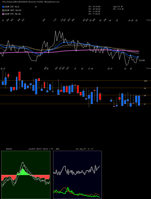The height and width of the screenshot is (199, 151).
Task: Click the blue DOW ST legend swatch
Action: coord(3,7)
